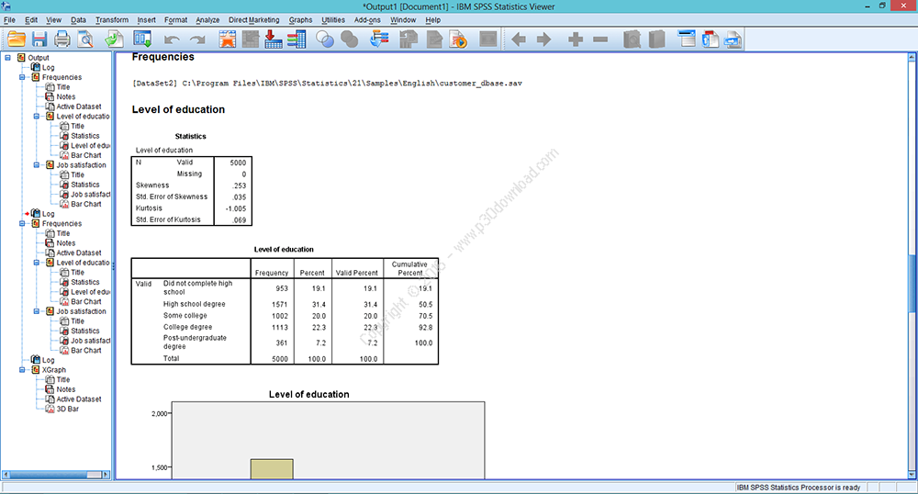
Task: Click the Save floppy disk icon
Action: click(39, 39)
